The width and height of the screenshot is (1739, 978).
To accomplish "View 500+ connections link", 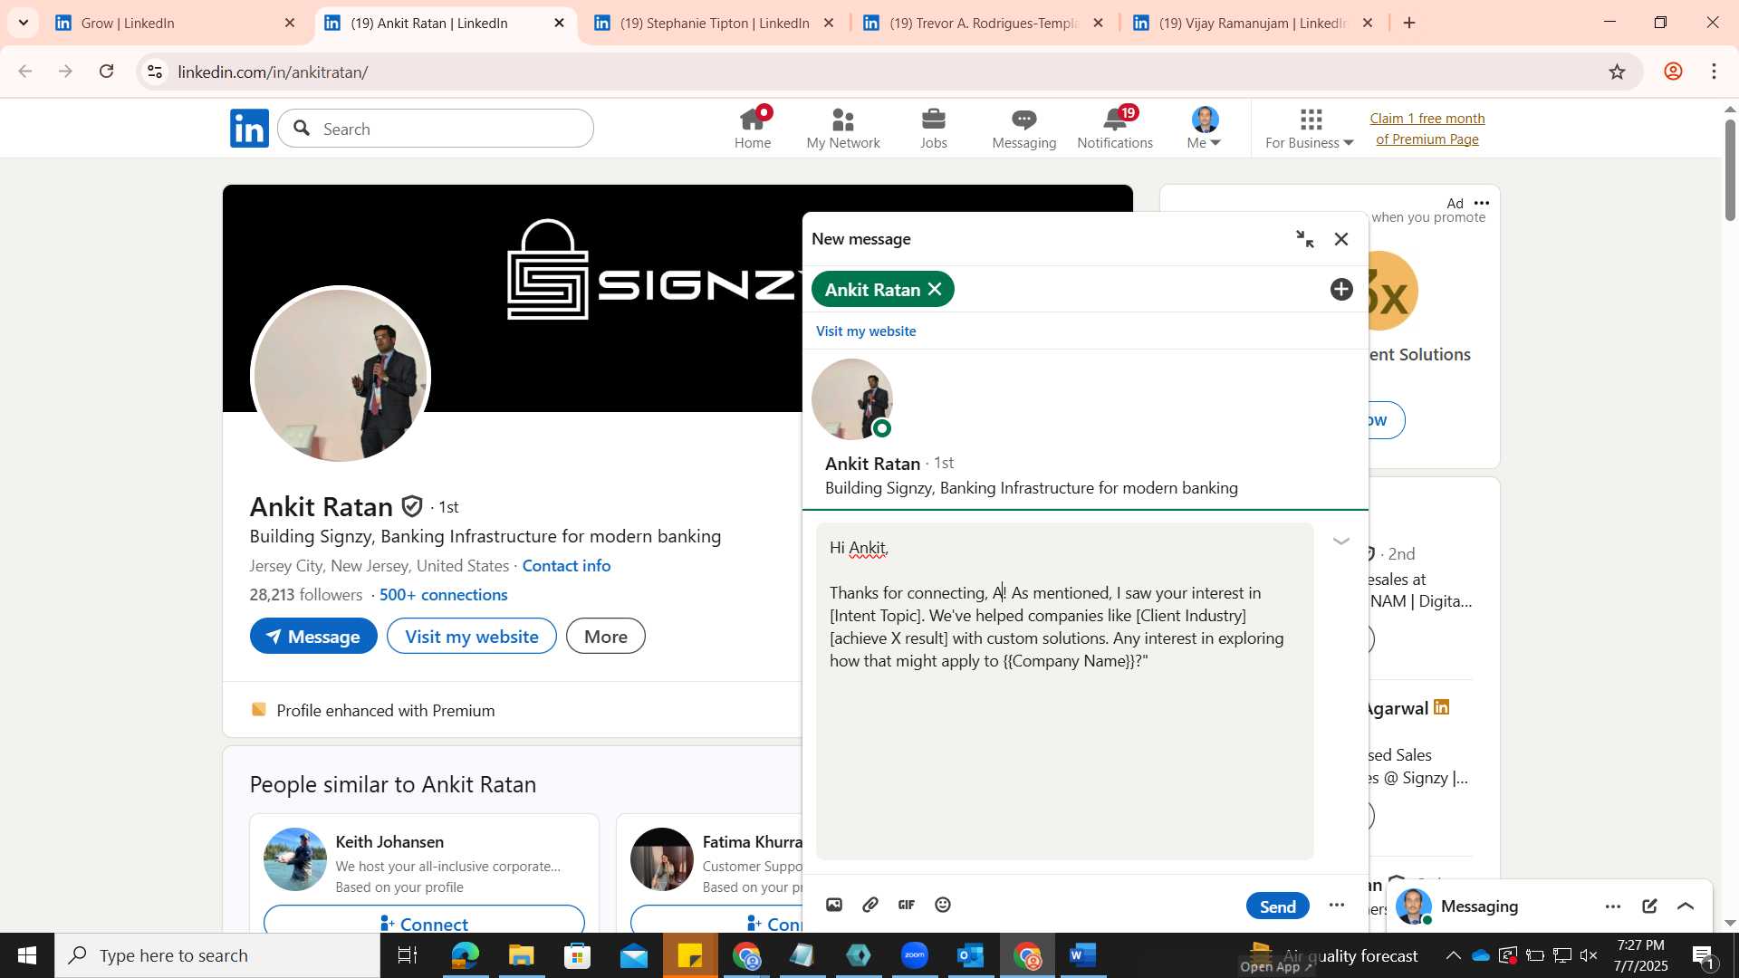I will coord(443,595).
